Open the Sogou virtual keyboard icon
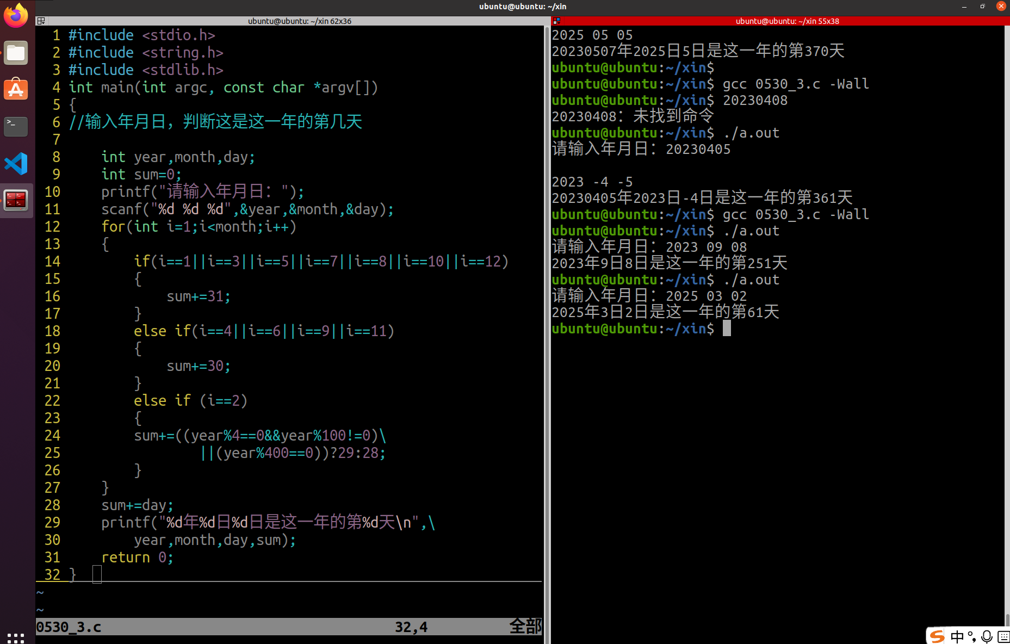This screenshot has height=644, width=1010. point(1003,635)
